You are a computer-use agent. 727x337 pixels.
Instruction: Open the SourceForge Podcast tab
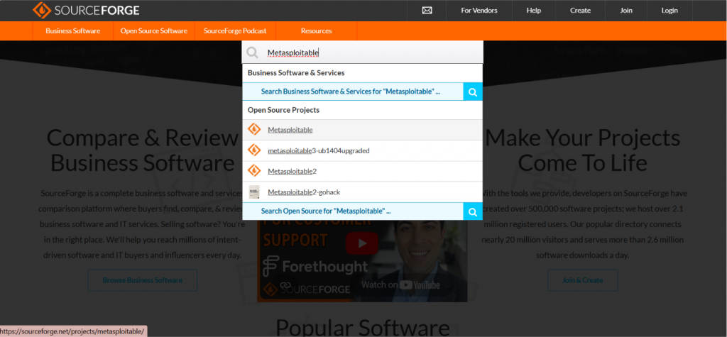coord(235,31)
